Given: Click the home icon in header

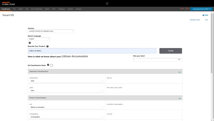Looking at the screenshot, I should point(107,3).
